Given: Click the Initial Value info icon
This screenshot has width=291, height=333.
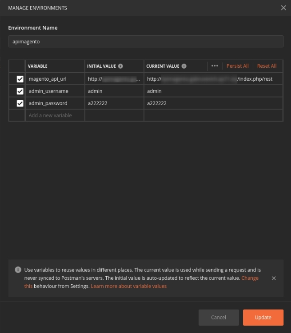Looking at the screenshot, I should 120,66.
